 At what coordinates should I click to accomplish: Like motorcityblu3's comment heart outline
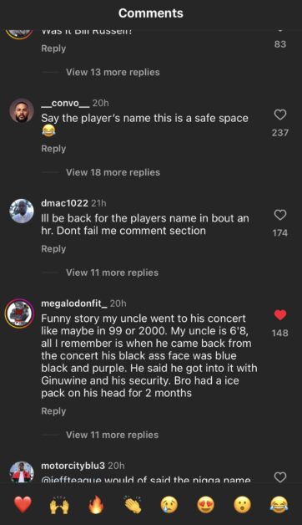point(280,477)
